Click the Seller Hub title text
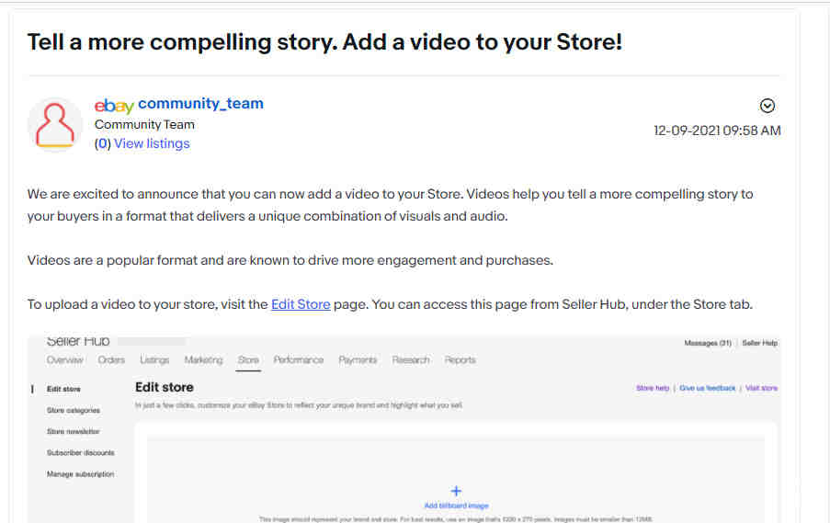This screenshot has width=830, height=523. [78, 341]
